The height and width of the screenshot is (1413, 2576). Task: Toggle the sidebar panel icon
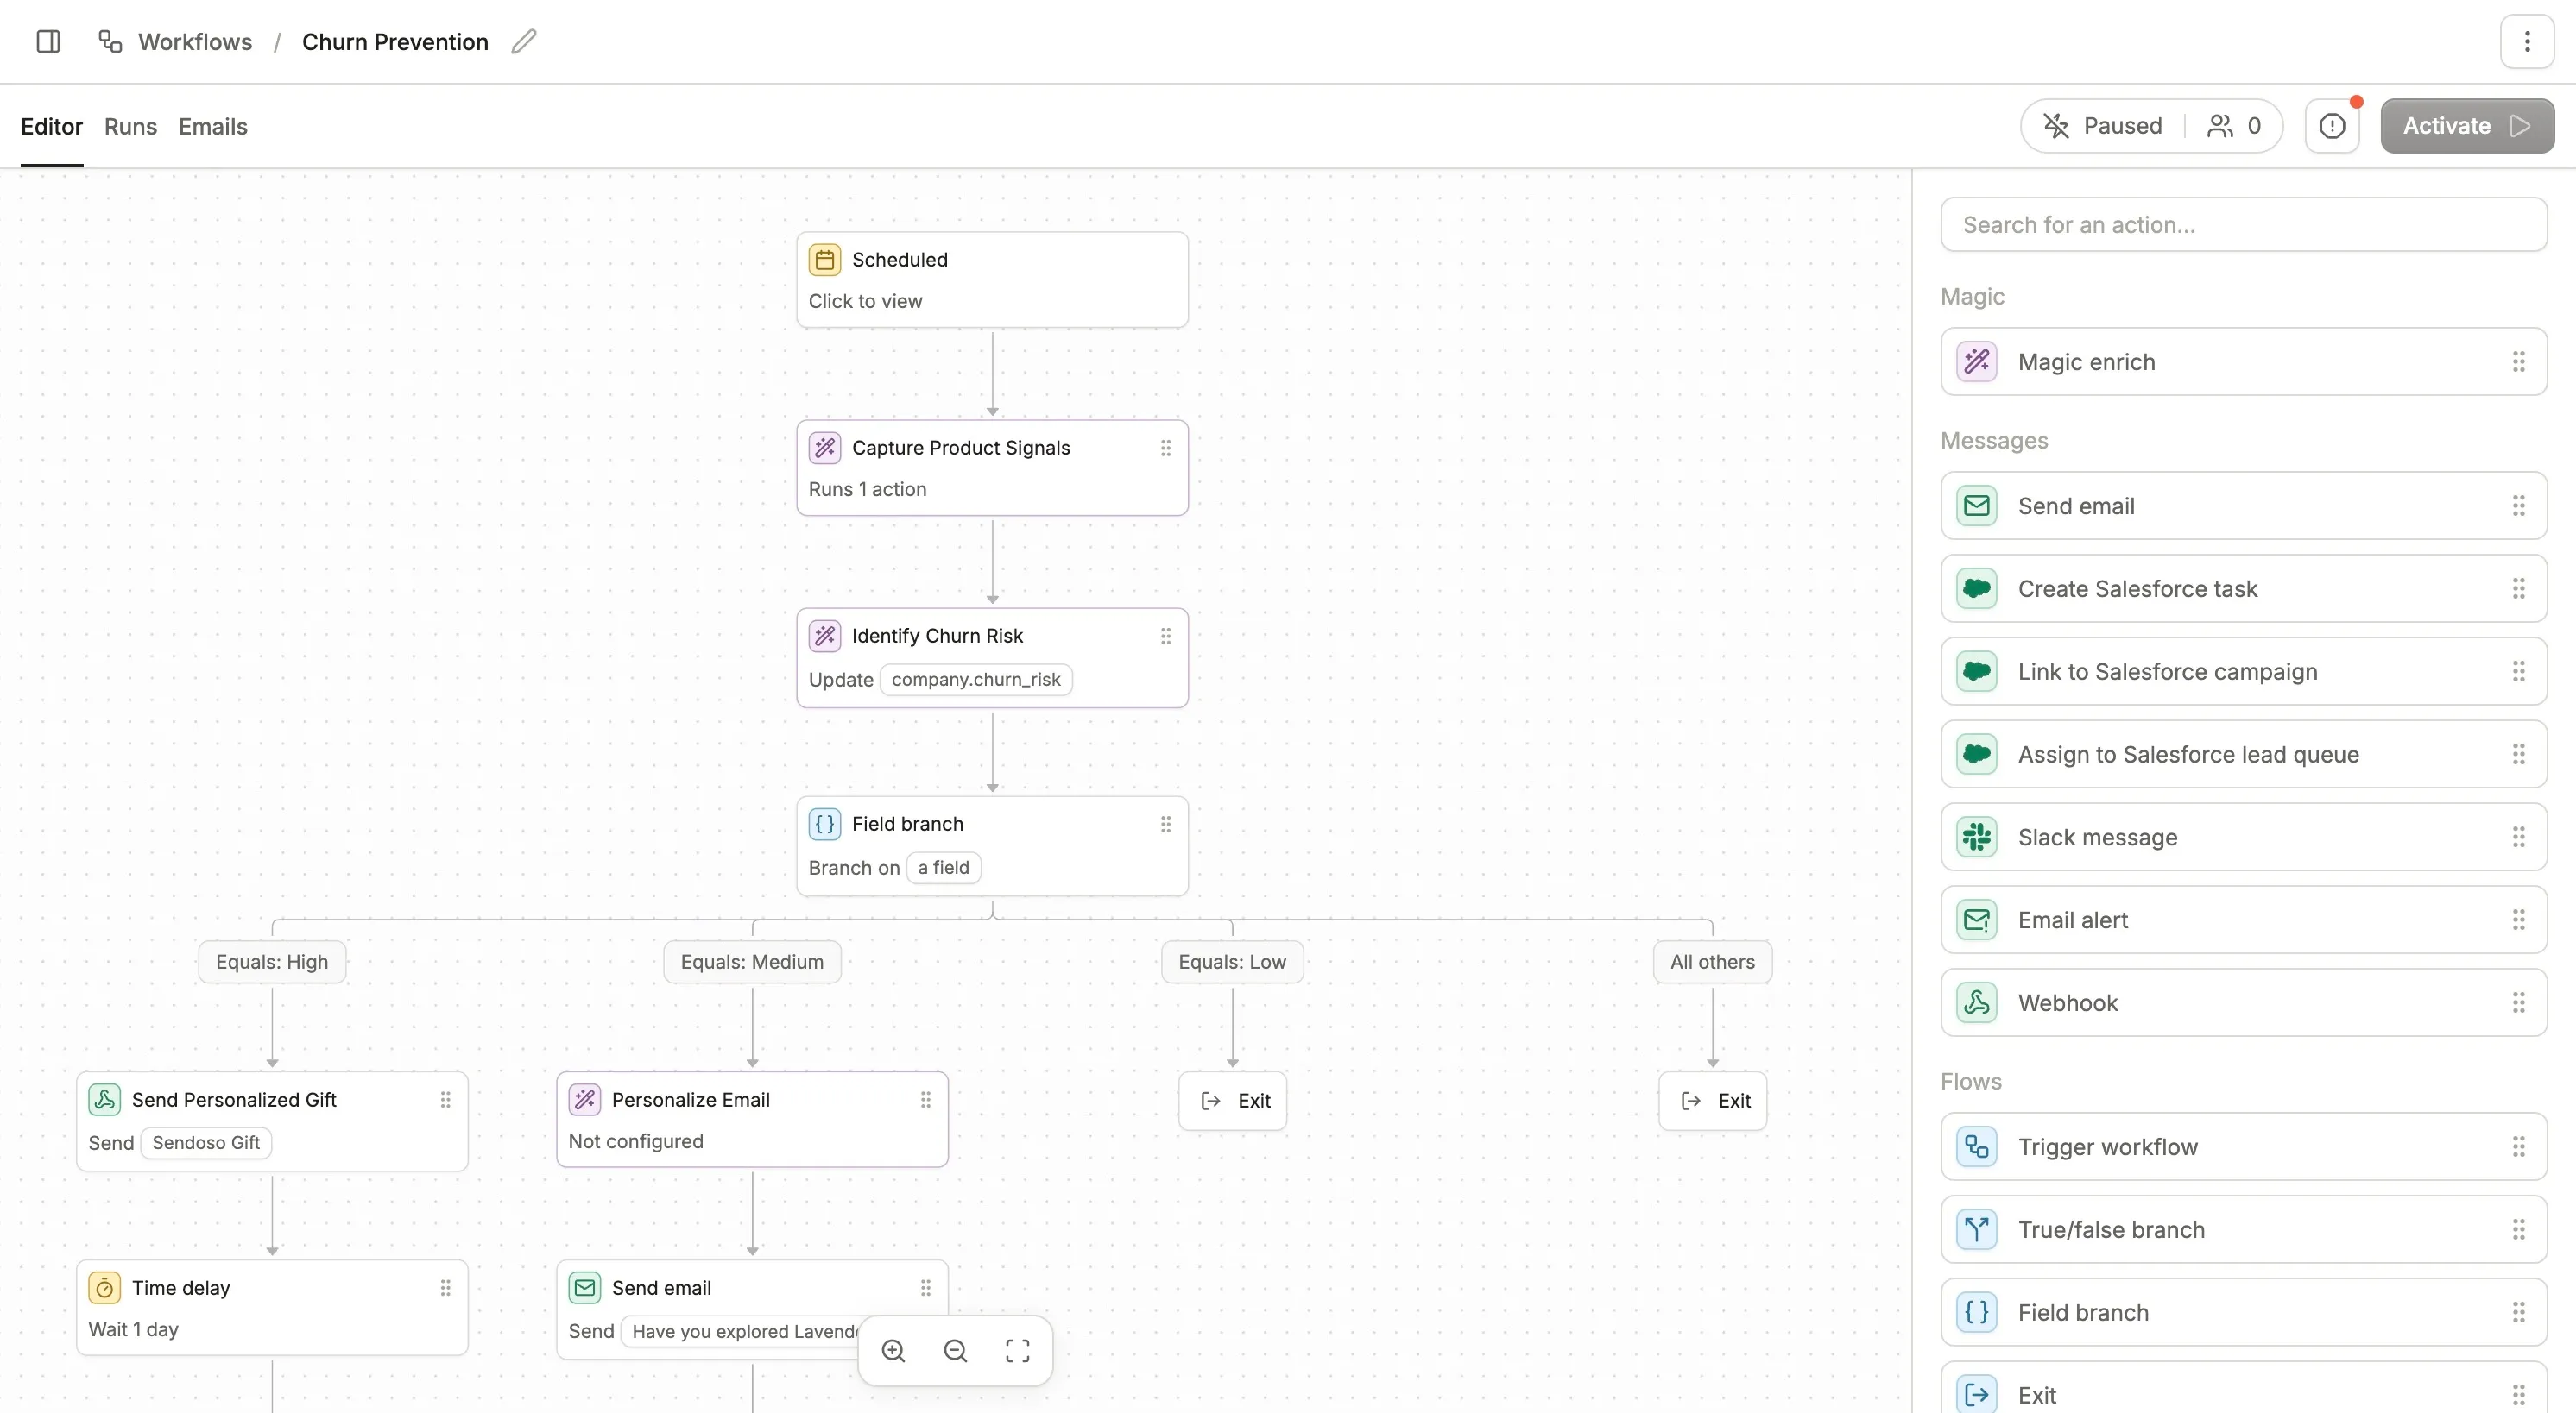pyautogui.click(x=48, y=41)
